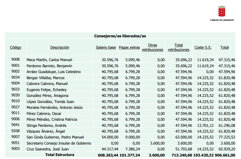Click the Coste S.S. column header
Viewport: 241px width, 159px height.
tap(203, 47)
